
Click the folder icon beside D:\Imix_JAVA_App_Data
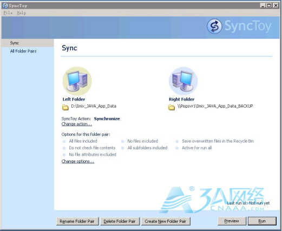(x=65, y=107)
